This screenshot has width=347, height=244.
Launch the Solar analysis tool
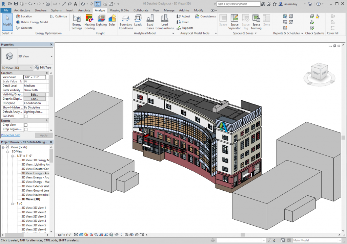(112, 20)
